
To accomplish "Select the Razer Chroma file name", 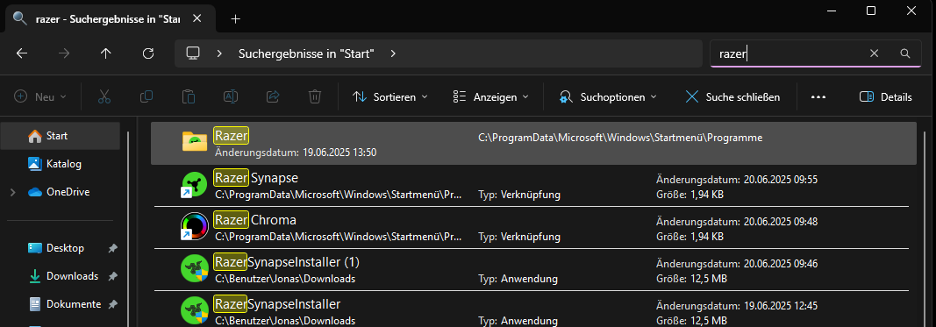I will pos(255,219).
